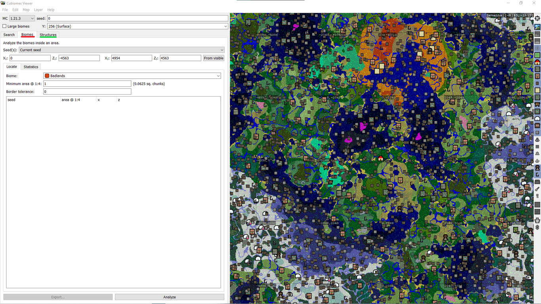Screen dimensions: 541x304
Task: Switch to the Statistics tab
Action: (31, 67)
